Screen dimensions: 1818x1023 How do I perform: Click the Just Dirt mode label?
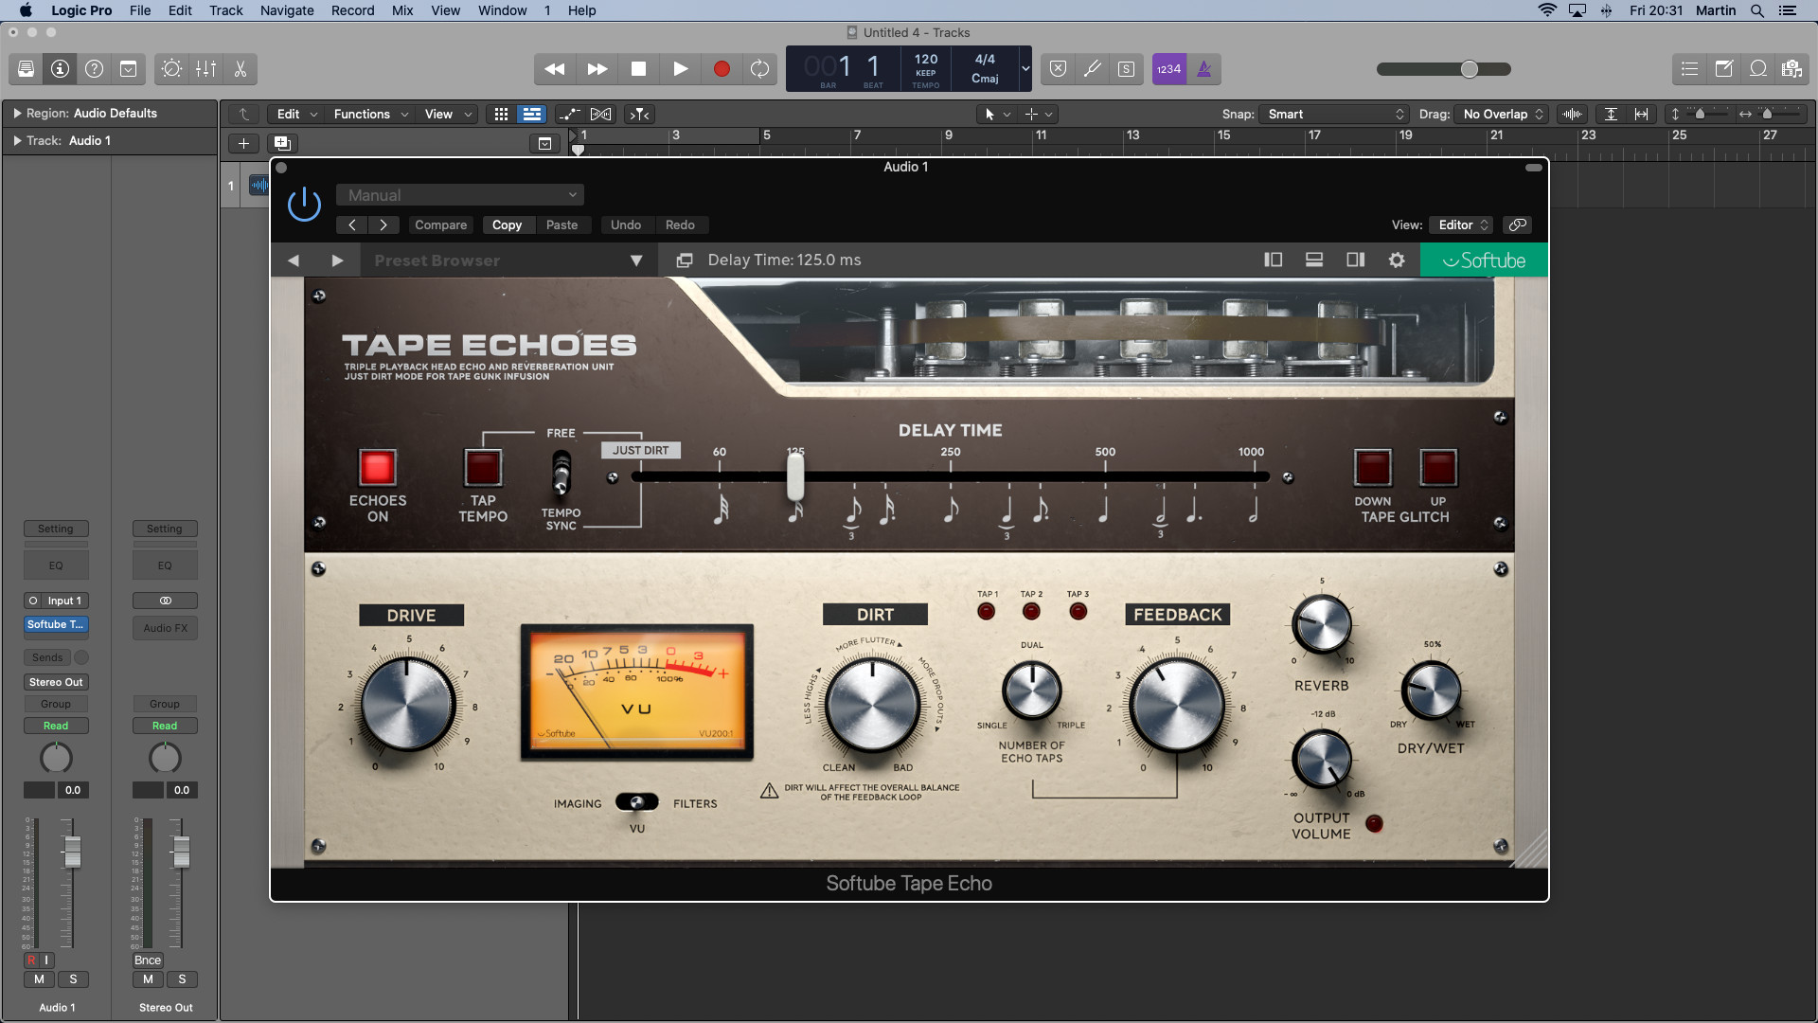click(641, 451)
